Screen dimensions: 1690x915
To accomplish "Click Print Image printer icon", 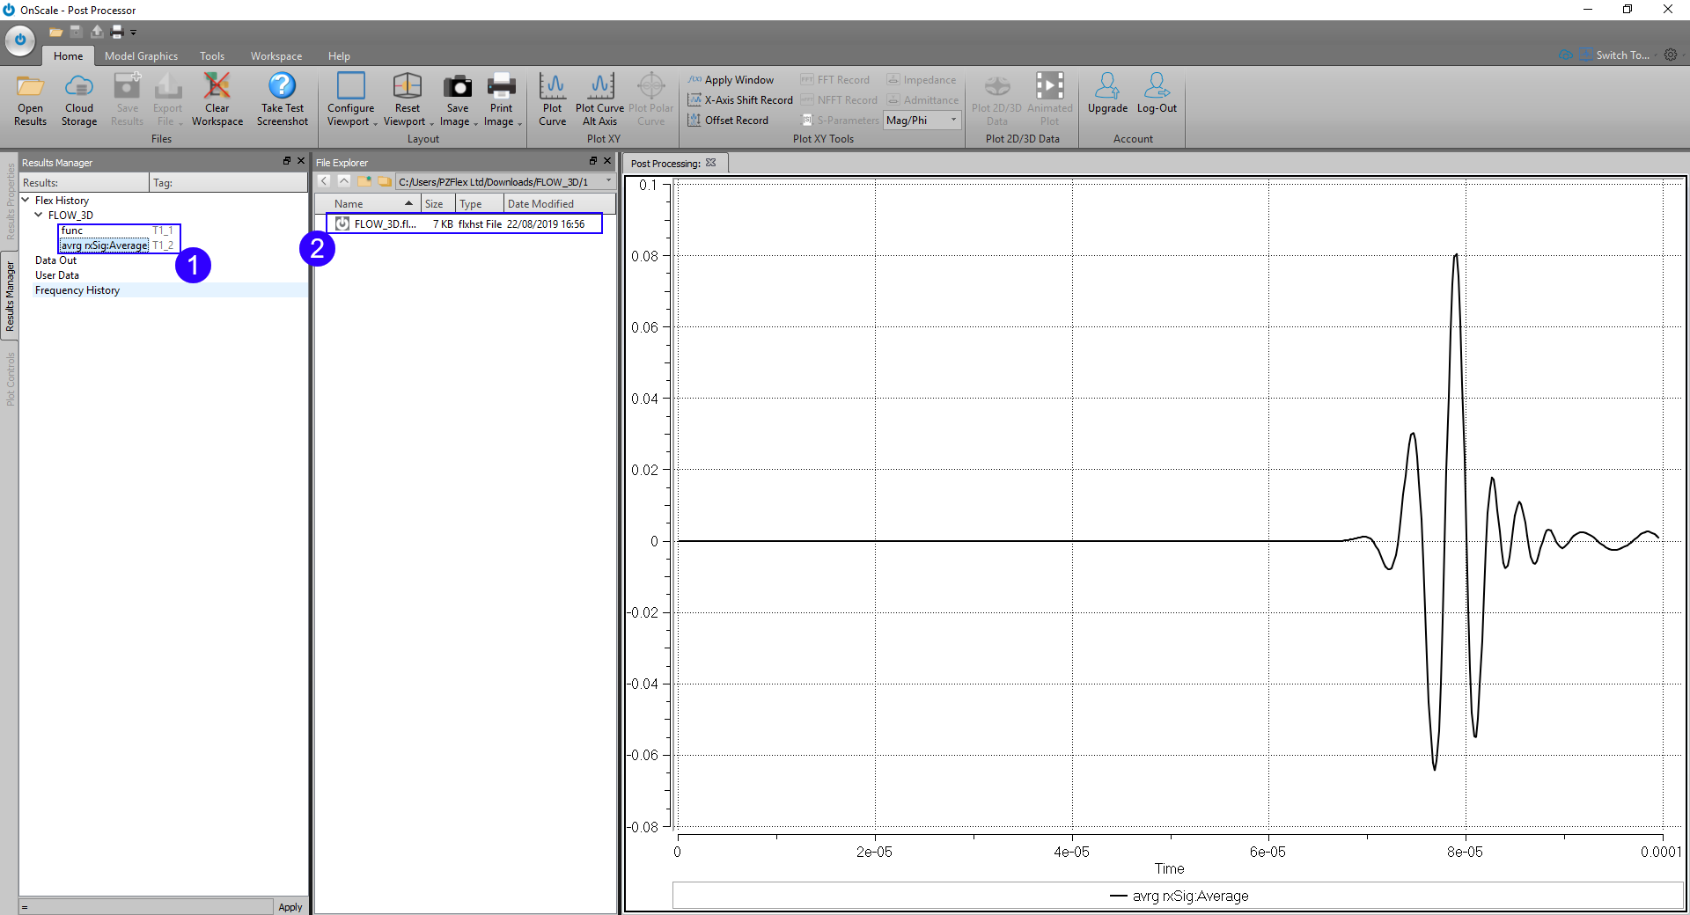I will click(501, 86).
